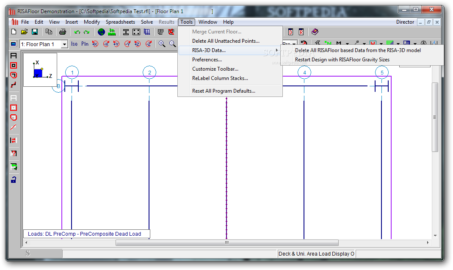Undo the last action with the green arrow
Screen dimensions: 453x270
(77, 32)
